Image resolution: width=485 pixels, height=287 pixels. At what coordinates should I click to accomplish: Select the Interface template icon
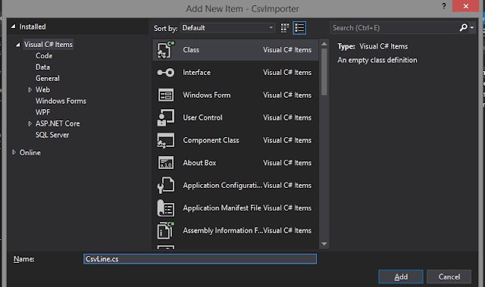[166, 73]
